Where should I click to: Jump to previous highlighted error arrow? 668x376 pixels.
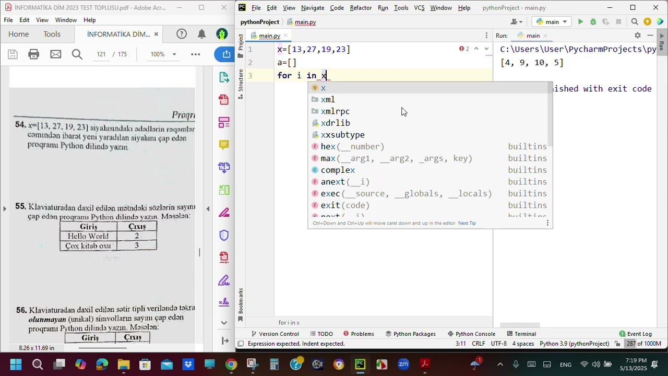pos(476,49)
